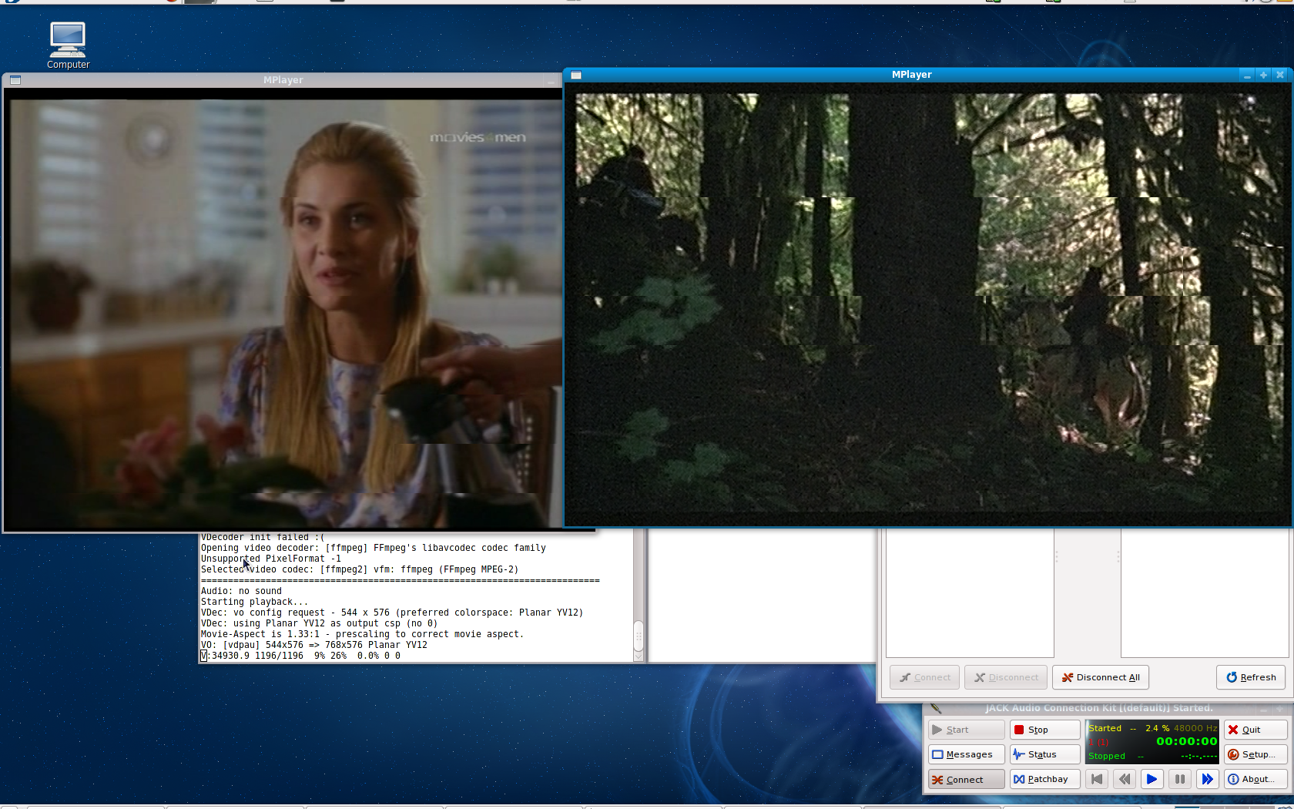Click the terminal line 'Audio: no sound'
Viewport: 1294px width, 809px height.
(241, 591)
